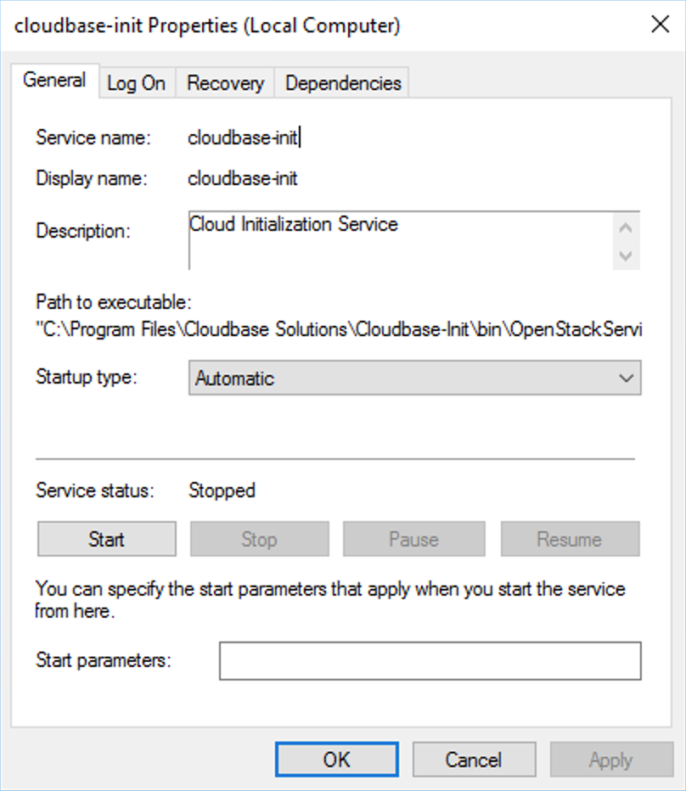Screen dimensions: 686x791
Task: Click inside the Description text area
Action: 399,241
